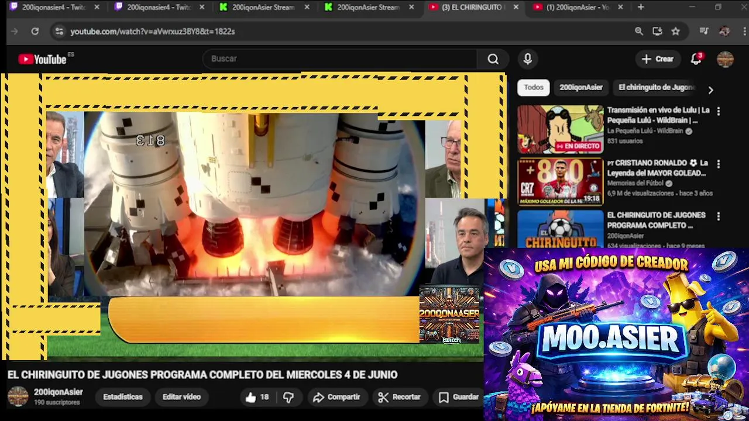749x421 pixels.
Task: Click 'La Pequeña Lulú - WildBrain' channel name
Action: tap(645, 132)
